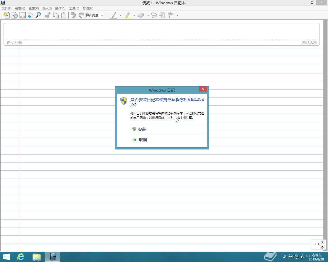Screen dimensions: 328x262
Task: Open the 插入(I) menu
Action: click(x=47, y=8)
